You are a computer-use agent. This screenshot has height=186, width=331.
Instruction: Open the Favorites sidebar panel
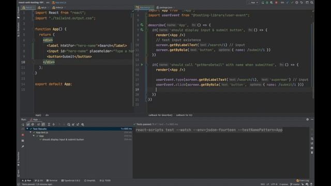19,158
